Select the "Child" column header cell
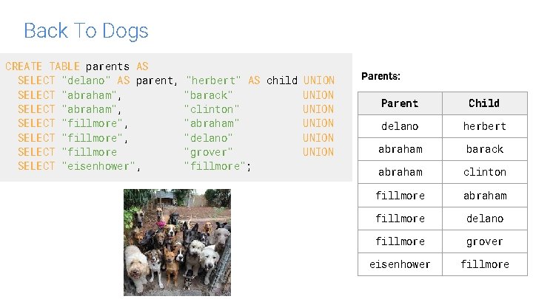This screenshot has width=533, height=299. 484,103
